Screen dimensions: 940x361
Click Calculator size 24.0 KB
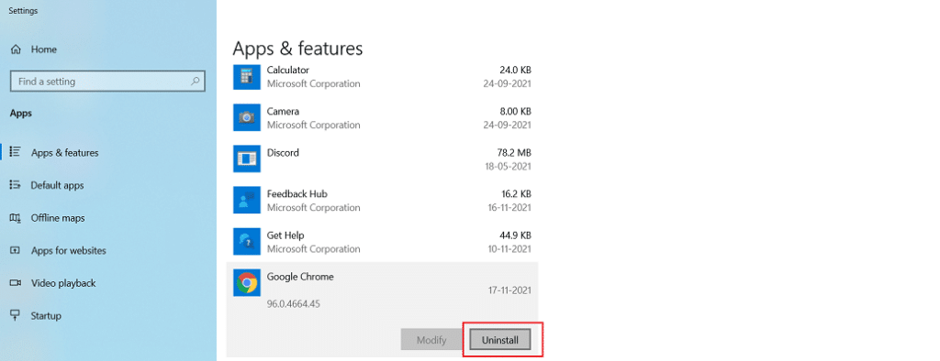pyautogui.click(x=515, y=70)
